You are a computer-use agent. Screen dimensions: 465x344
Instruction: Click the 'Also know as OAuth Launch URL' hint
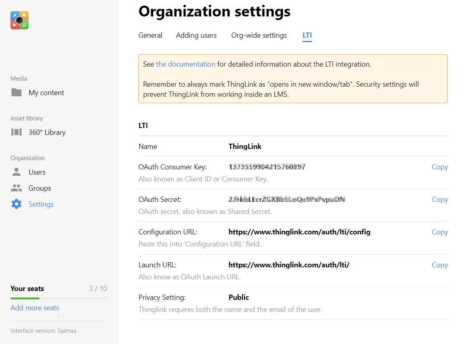click(x=190, y=277)
